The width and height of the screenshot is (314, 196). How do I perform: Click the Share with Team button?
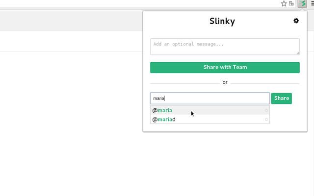coord(225,68)
